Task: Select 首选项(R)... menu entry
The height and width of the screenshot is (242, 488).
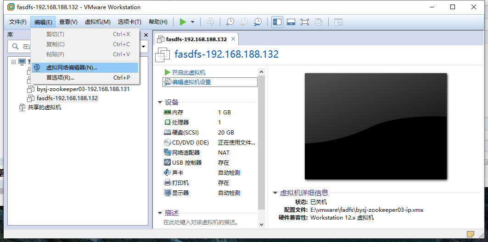Action: (x=85, y=78)
